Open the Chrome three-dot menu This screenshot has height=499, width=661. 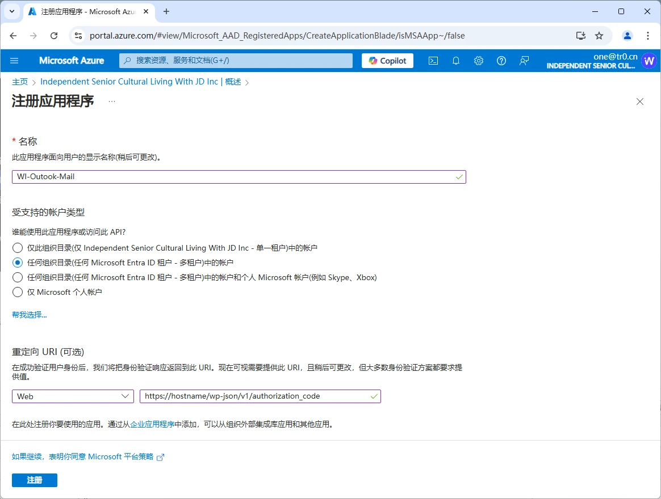(x=648, y=36)
